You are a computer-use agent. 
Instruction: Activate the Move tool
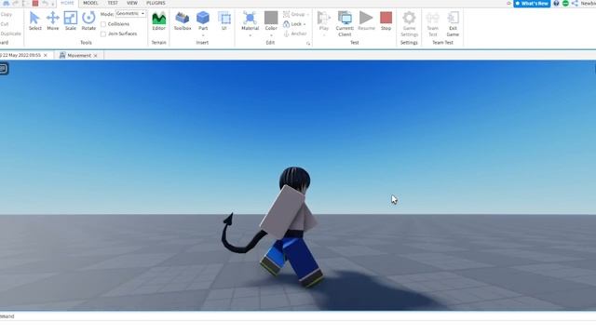(53, 20)
